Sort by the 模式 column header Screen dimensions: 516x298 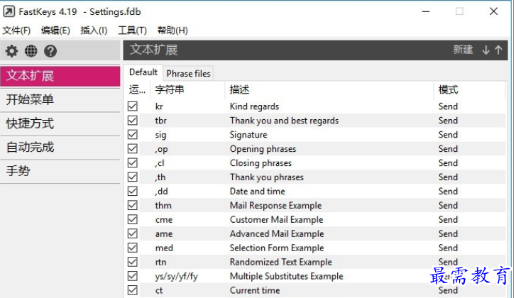pos(470,90)
